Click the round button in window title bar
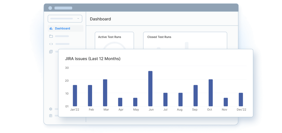Screen dimensions: 282x133 50,8
